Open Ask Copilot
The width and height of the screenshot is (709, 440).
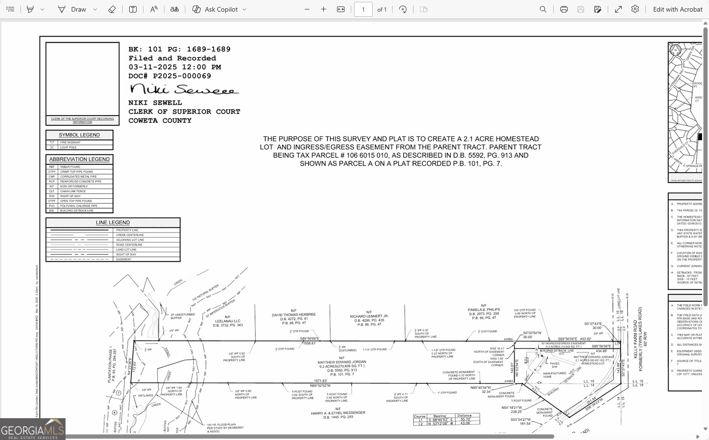pyautogui.click(x=215, y=9)
